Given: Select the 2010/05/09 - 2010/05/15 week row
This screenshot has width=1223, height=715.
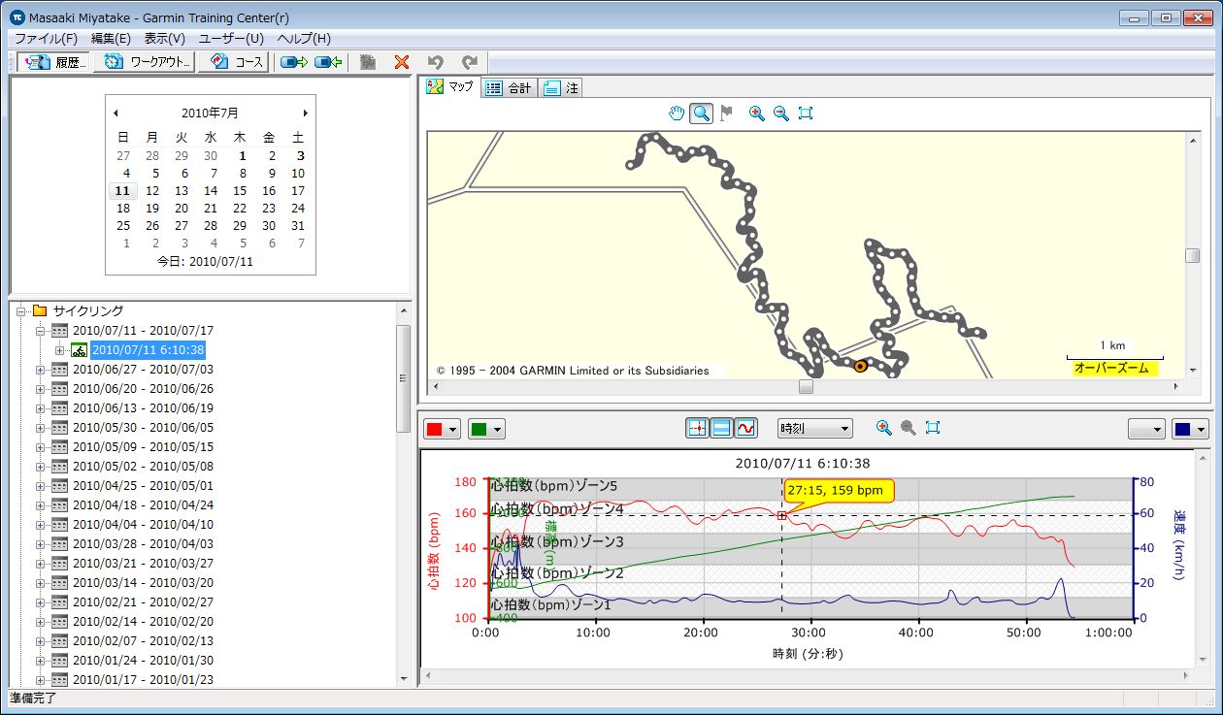Looking at the screenshot, I should pos(143,447).
